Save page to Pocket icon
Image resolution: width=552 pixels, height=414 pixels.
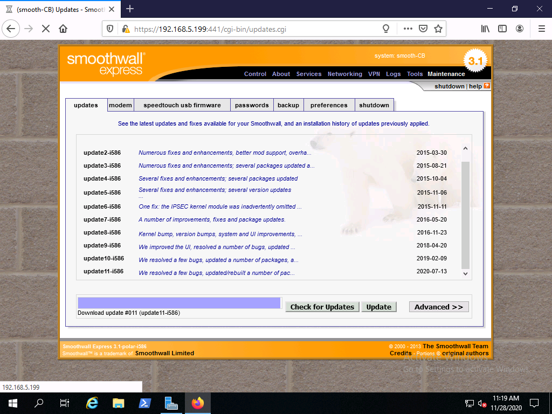pyautogui.click(x=423, y=29)
